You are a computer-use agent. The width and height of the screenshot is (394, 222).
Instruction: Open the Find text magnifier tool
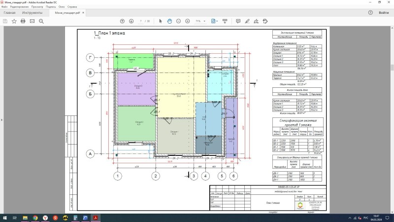(x=41, y=21)
